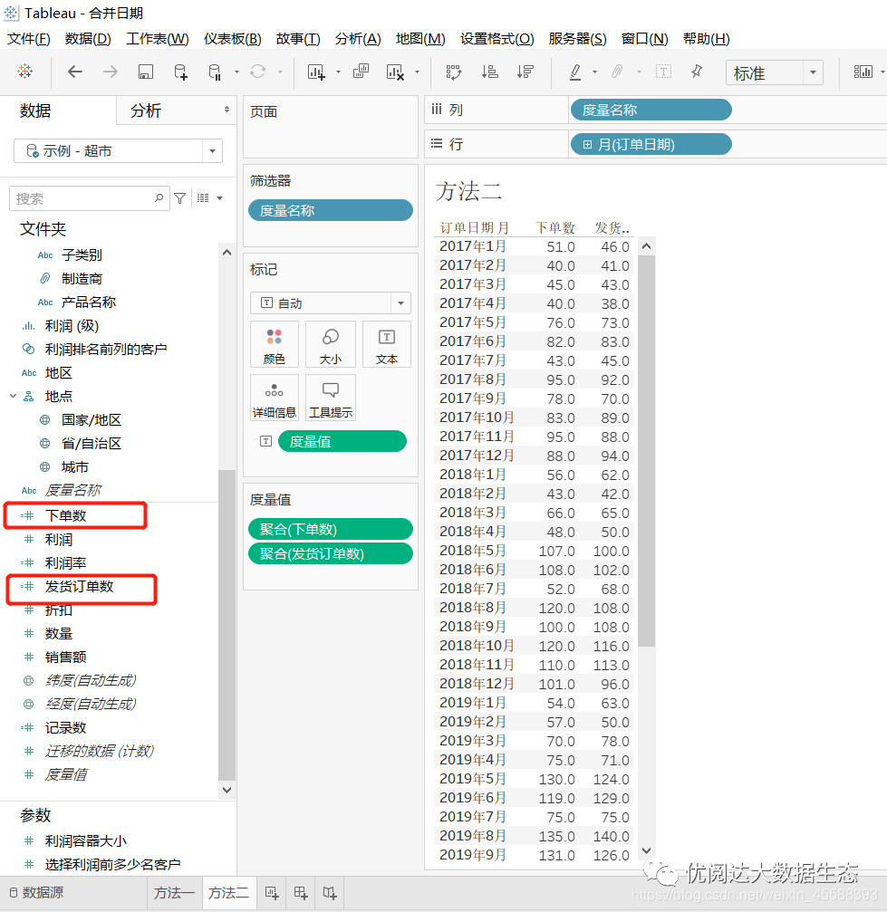Click the new worksheet toolbar icon
This screenshot has height=912, width=887.
click(316, 72)
